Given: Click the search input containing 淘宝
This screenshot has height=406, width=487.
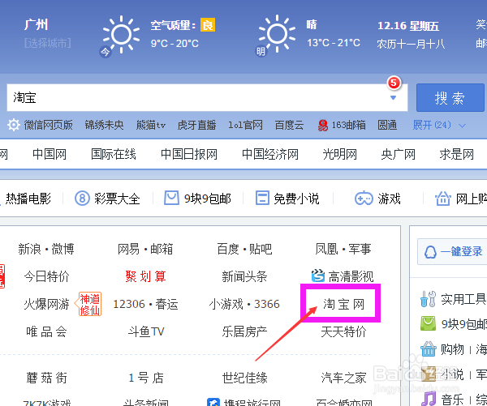Looking at the screenshot, I should (x=207, y=97).
